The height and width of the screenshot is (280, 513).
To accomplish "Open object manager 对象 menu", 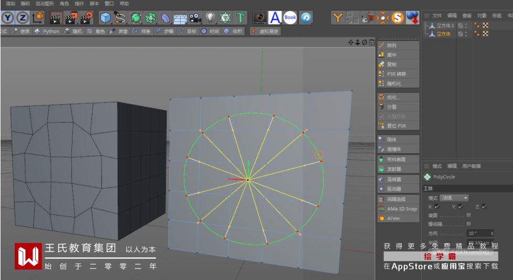I will [x=481, y=15].
